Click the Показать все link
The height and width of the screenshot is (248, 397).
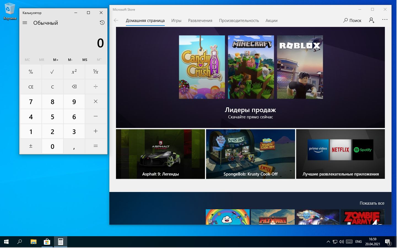372,203
